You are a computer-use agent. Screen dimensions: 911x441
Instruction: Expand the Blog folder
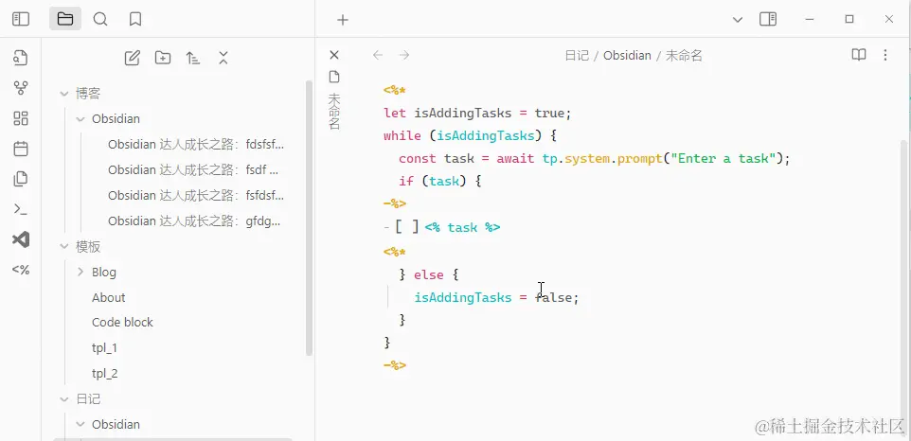[x=80, y=273]
